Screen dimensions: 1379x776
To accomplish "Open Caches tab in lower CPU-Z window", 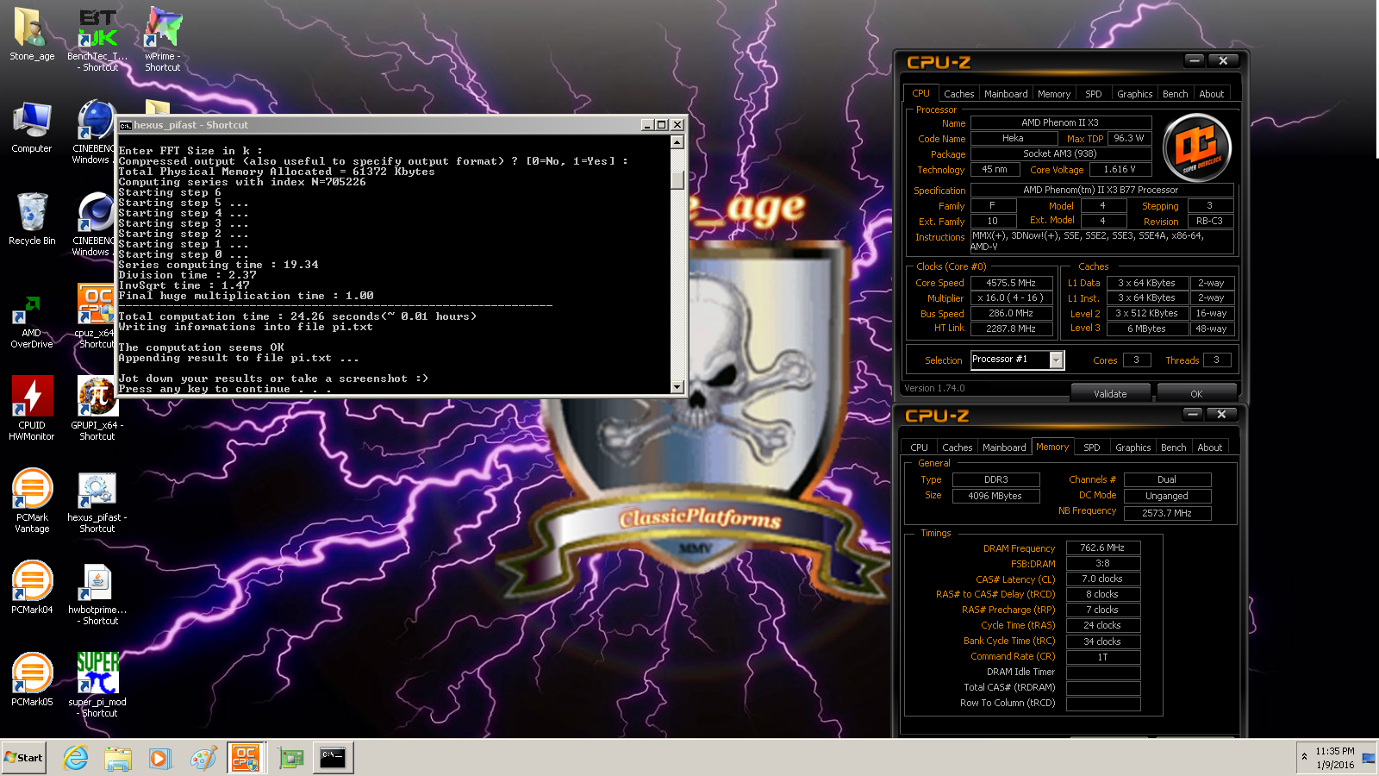I will click(957, 447).
